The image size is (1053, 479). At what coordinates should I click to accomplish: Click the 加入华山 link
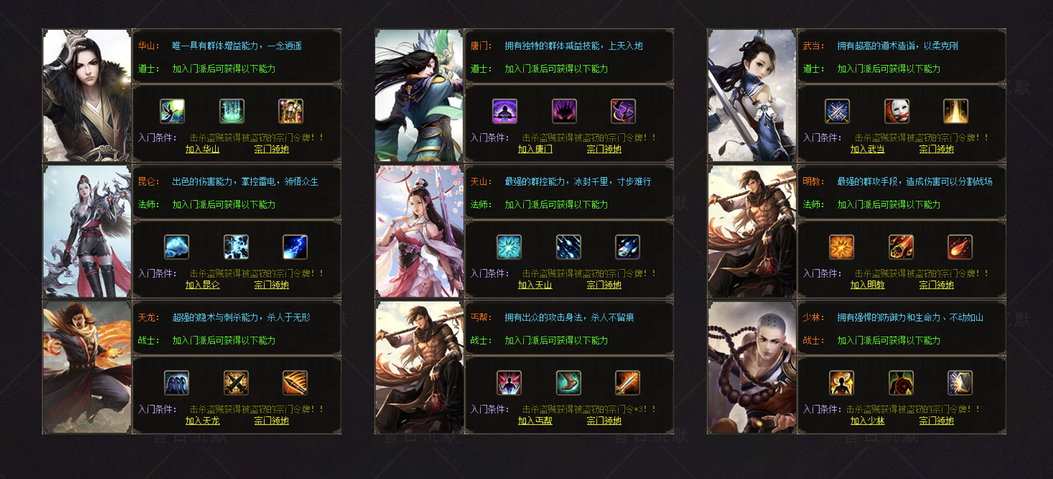coord(202,149)
